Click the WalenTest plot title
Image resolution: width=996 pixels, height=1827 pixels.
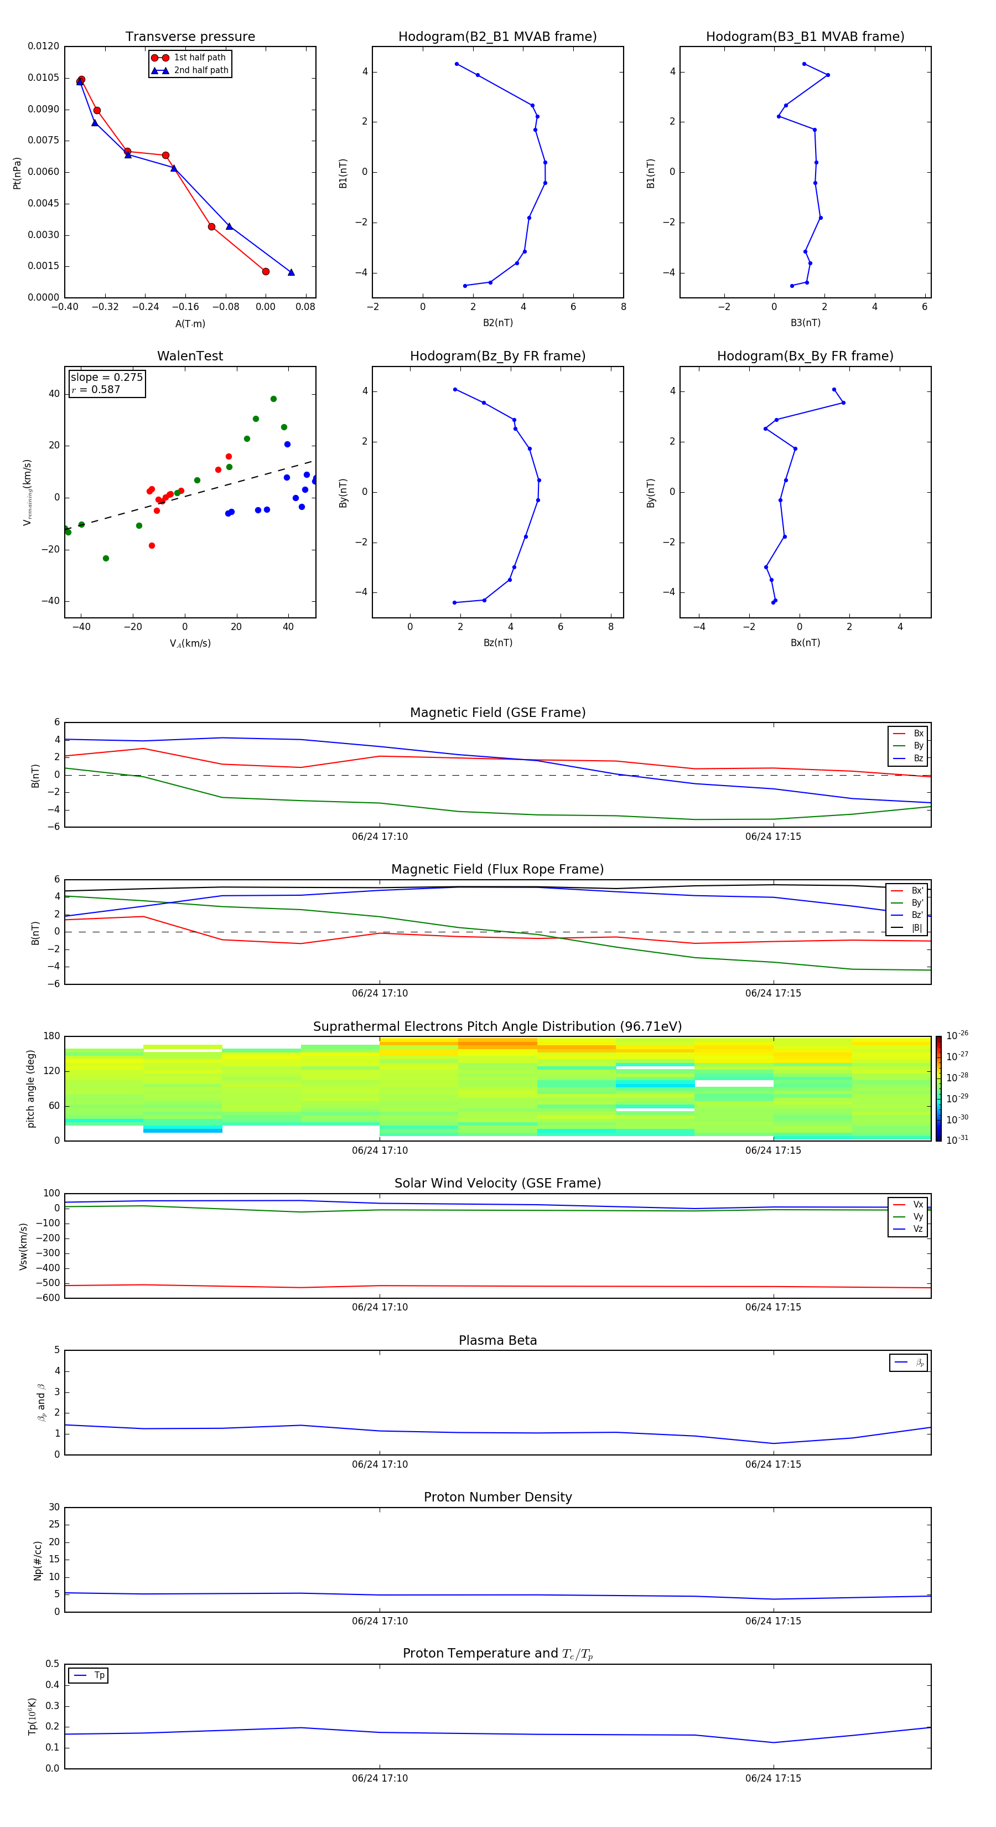pyautogui.click(x=190, y=356)
